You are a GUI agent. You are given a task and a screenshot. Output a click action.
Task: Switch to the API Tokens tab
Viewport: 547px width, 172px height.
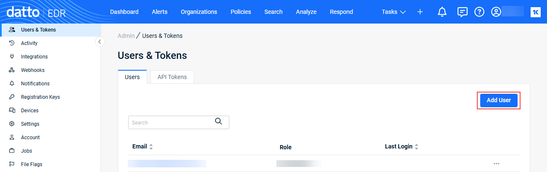[x=172, y=77]
